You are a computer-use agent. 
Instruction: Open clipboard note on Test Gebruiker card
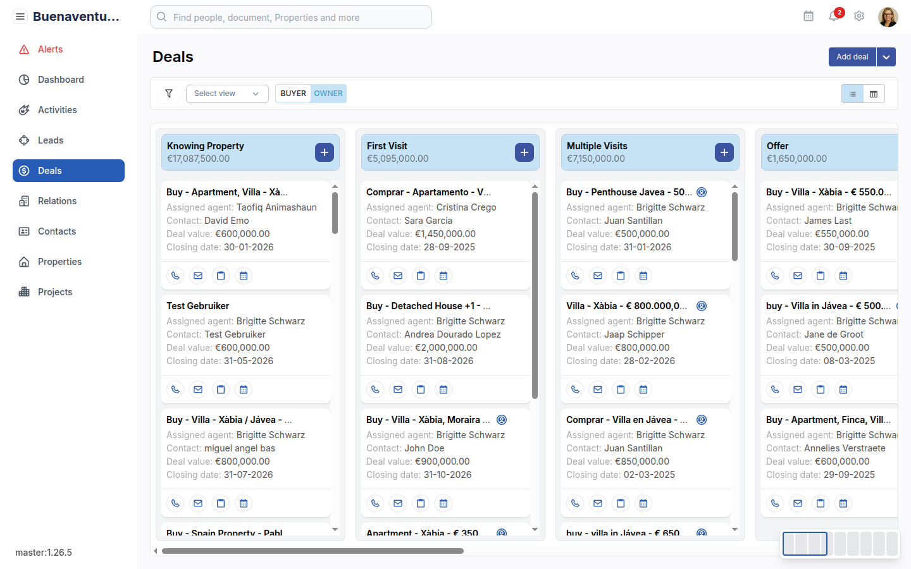tap(221, 389)
